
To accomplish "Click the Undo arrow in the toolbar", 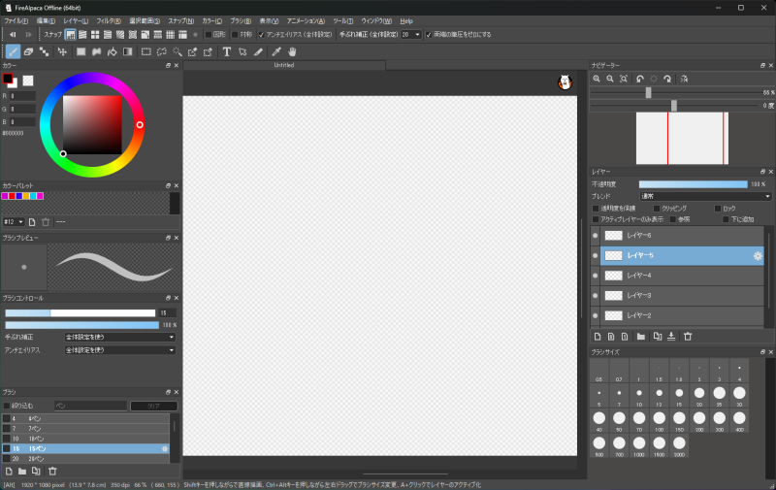I will pyautogui.click(x=13, y=35).
